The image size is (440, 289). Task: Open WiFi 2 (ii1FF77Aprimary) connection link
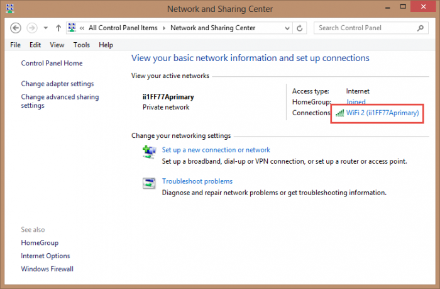point(382,113)
